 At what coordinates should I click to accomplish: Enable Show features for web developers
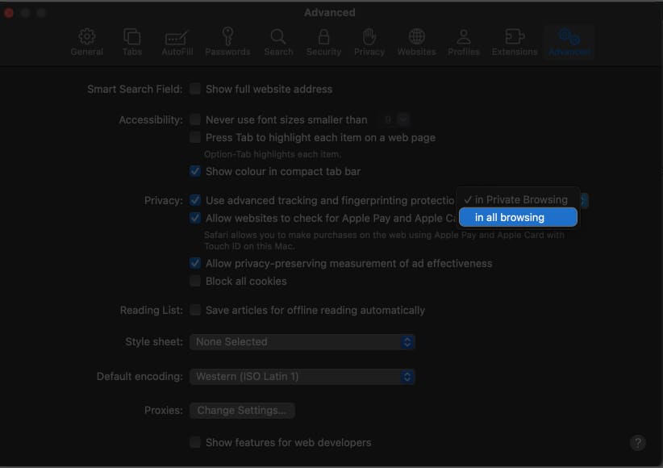point(195,442)
